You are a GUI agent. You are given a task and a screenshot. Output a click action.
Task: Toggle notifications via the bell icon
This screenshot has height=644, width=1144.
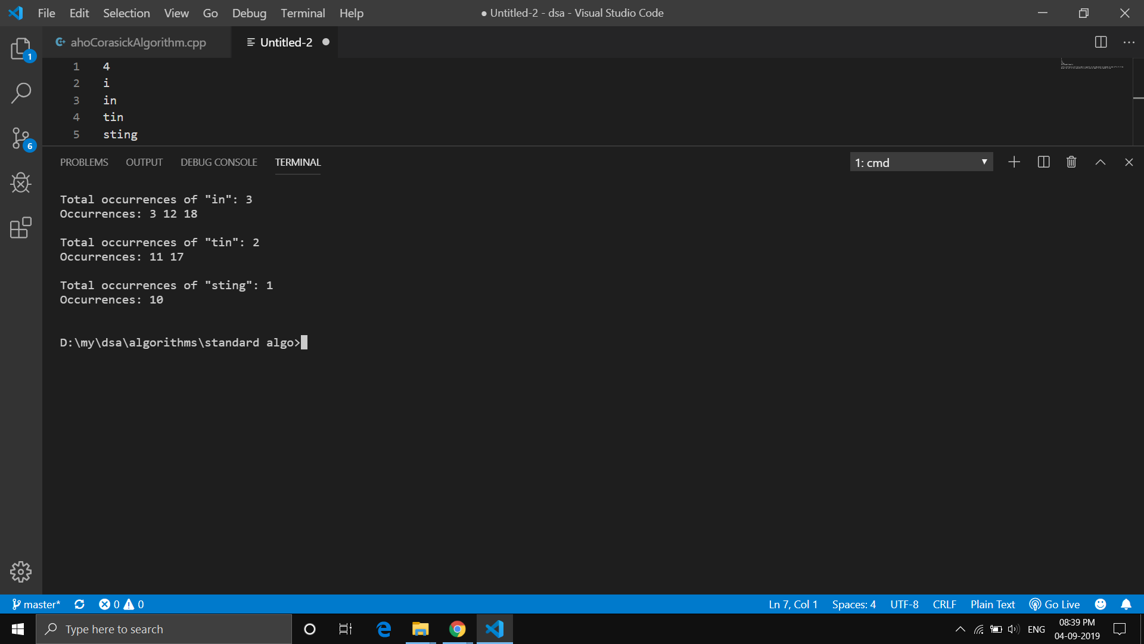1126,604
